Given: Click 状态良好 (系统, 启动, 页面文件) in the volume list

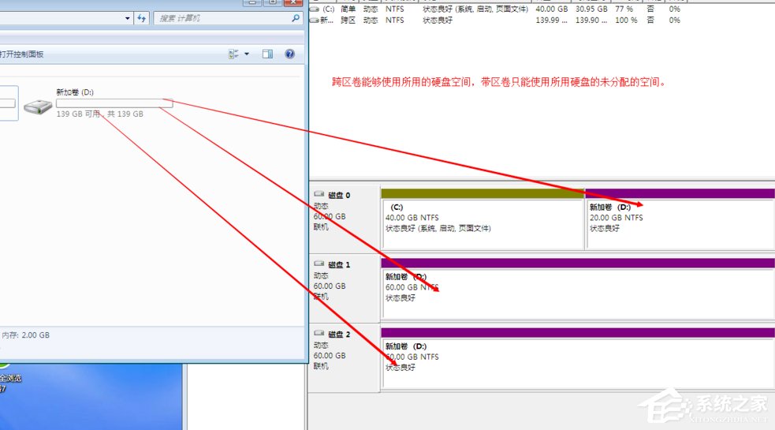Looking at the screenshot, I should 475,9.
